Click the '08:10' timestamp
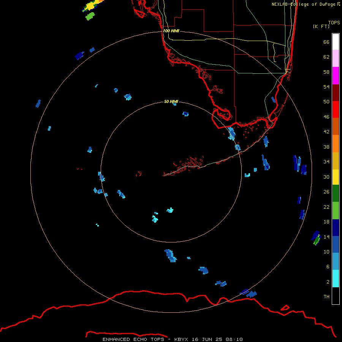The height and width of the screenshot is (342, 342). [x=234, y=339]
